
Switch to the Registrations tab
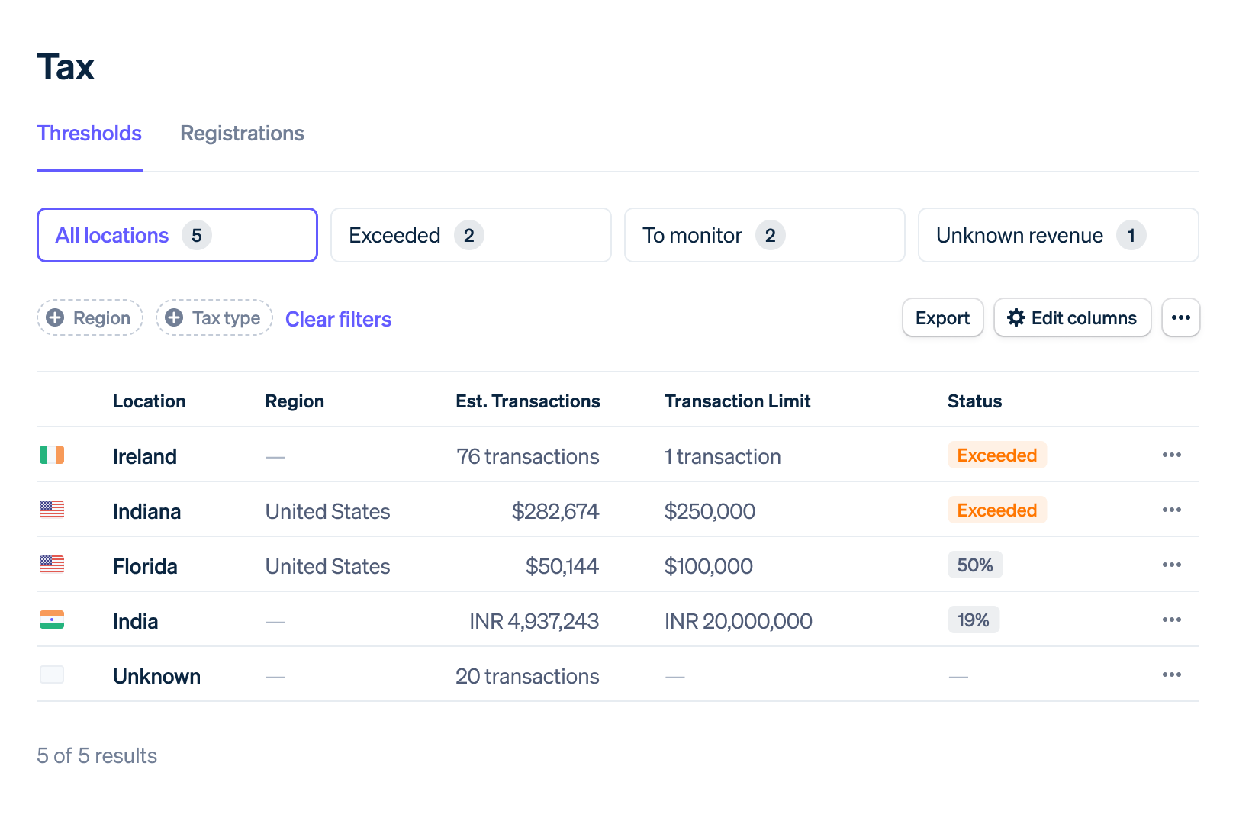pos(241,134)
